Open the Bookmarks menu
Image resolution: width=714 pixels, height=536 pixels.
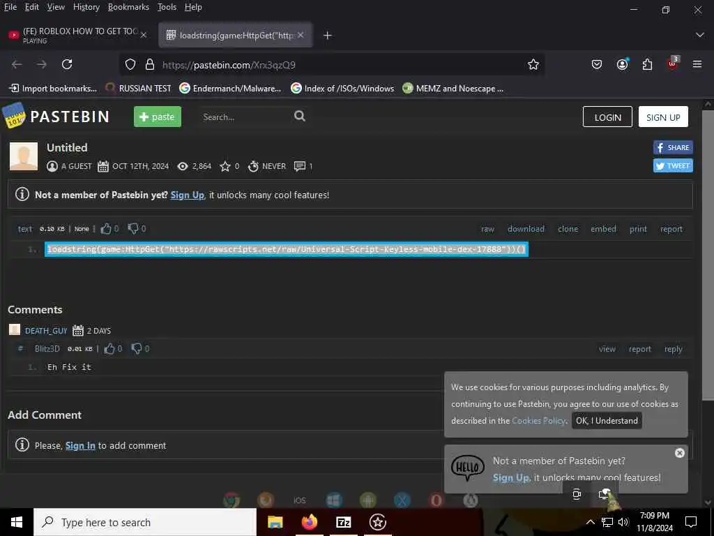[x=128, y=7]
